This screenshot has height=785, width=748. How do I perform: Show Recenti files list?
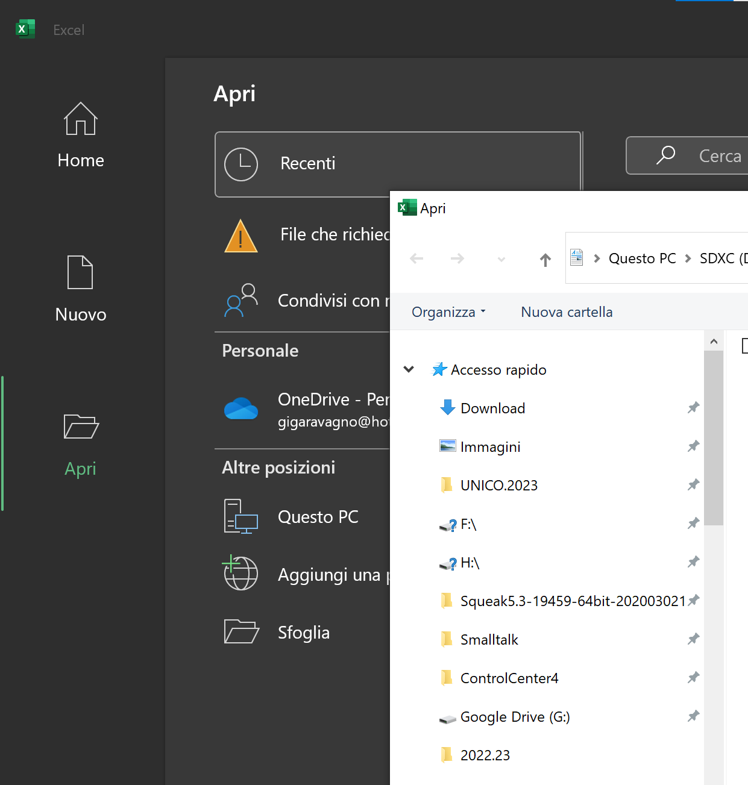[x=398, y=164]
